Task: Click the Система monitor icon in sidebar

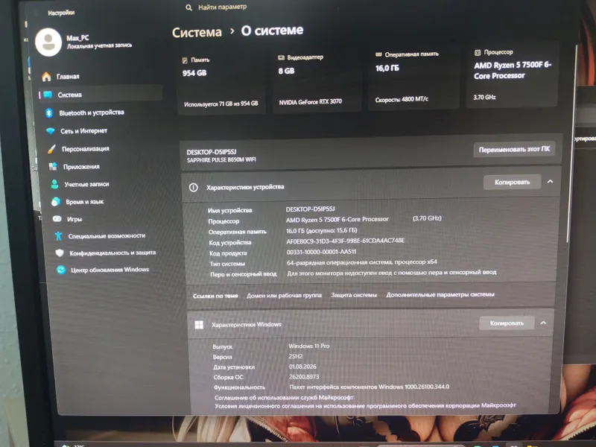Action: 48,95
